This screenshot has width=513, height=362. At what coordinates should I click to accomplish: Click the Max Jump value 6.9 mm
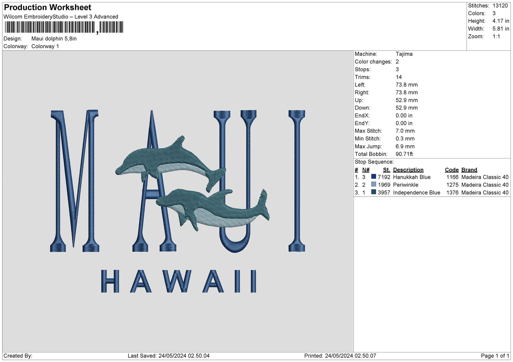pyautogui.click(x=405, y=146)
